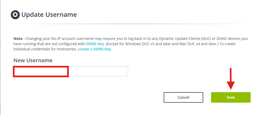
Task: Click the red arrow pointing at Save
Action: (x=231, y=79)
